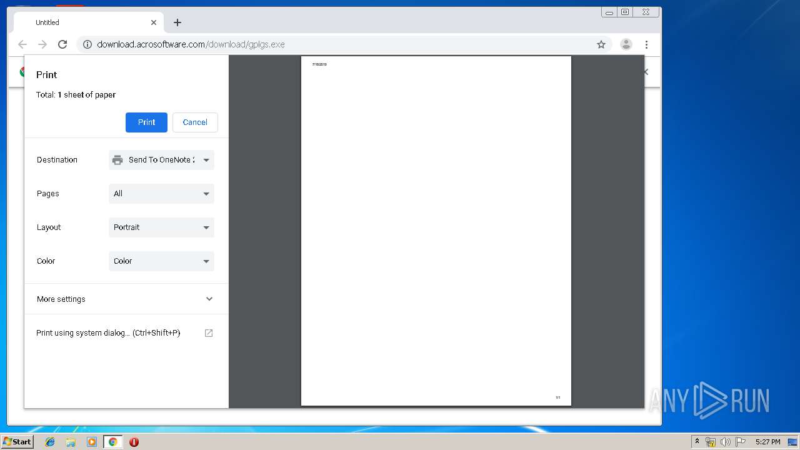Screen dimensions: 800x450
Task: Click the blue Print button
Action: tap(146, 122)
